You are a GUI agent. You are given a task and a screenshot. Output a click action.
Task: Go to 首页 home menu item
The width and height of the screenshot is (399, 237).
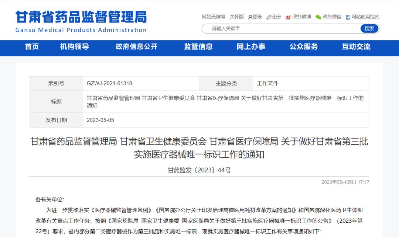(x=32, y=47)
